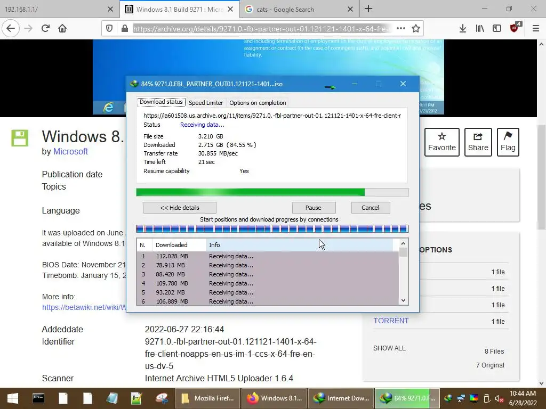The height and width of the screenshot is (409, 546).
Task: Go back with the Firefox back arrow
Action: [x=11, y=29]
